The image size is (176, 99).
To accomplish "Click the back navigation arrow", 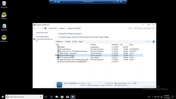I will click(x=35, y=28).
